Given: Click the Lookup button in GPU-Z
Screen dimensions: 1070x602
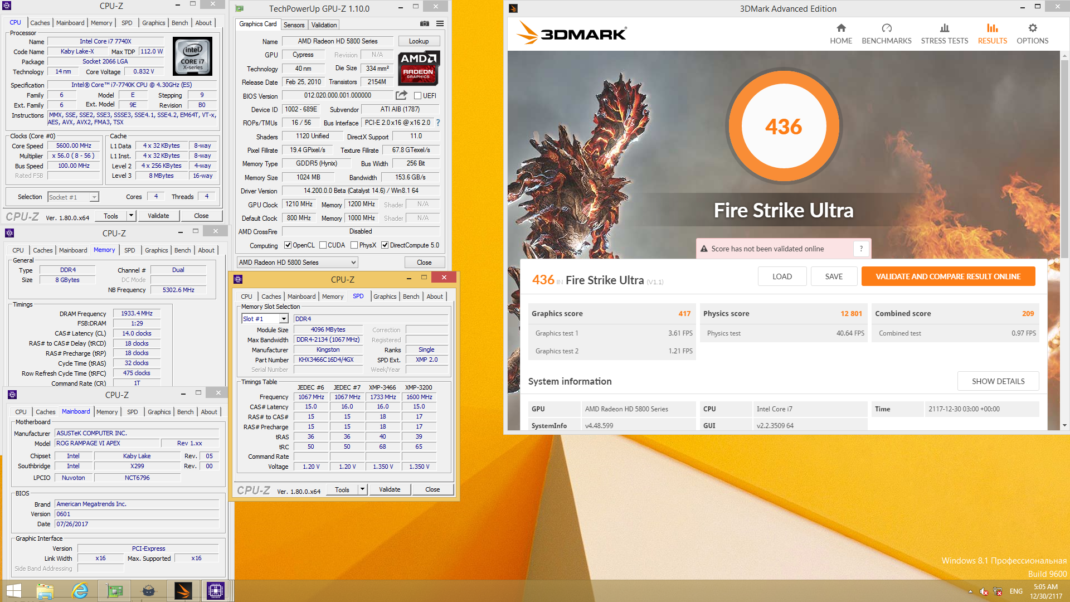Looking at the screenshot, I should point(419,41).
